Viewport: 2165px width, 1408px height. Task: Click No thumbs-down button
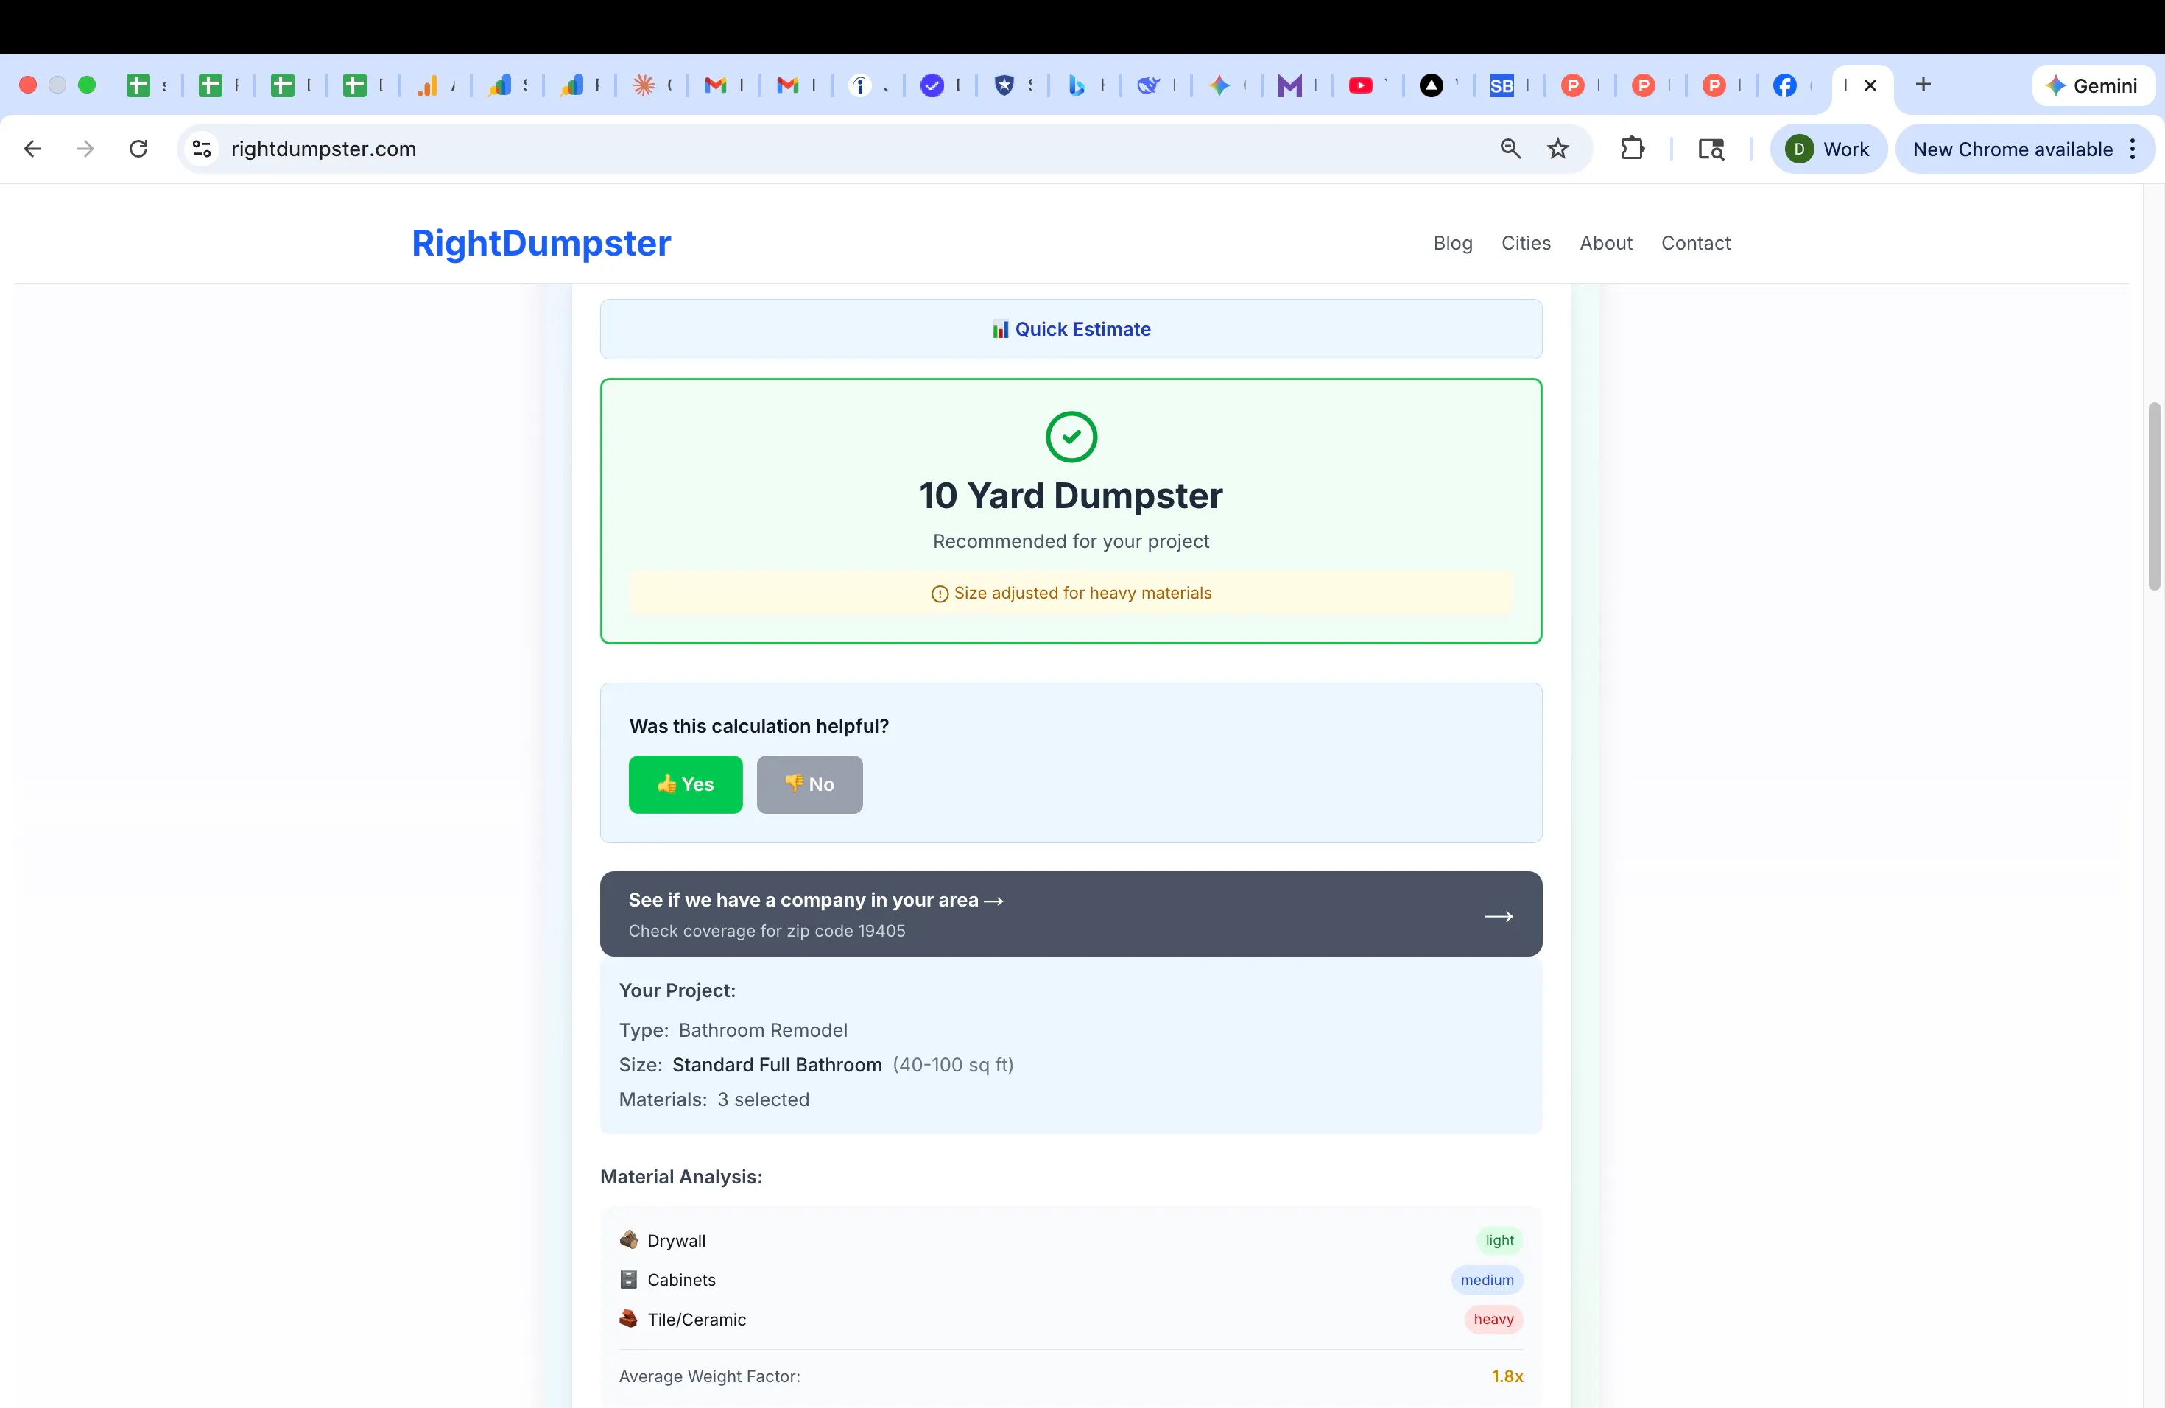[809, 784]
